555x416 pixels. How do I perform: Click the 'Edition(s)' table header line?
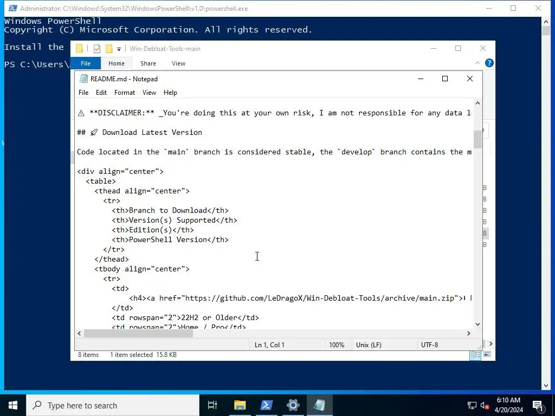click(x=153, y=230)
